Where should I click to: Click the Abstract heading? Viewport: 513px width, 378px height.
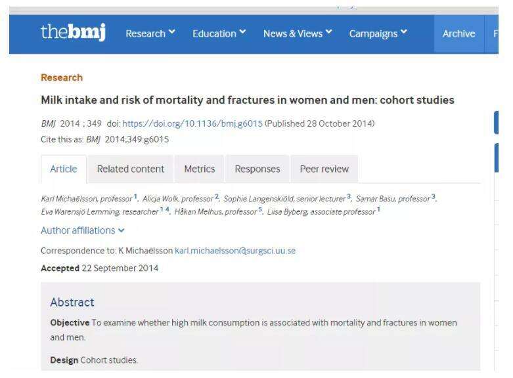click(x=72, y=302)
